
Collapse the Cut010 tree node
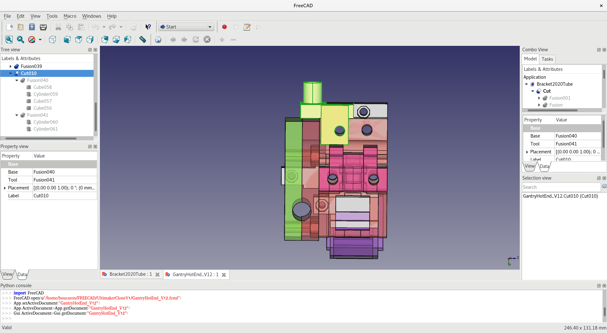point(10,73)
